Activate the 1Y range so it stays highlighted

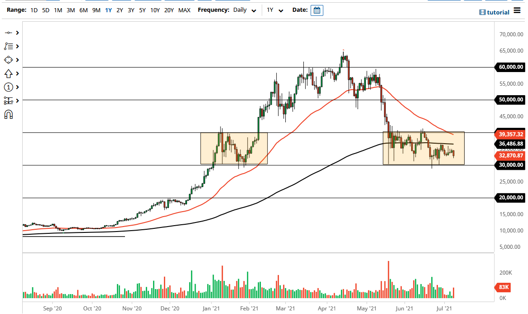[x=108, y=10]
